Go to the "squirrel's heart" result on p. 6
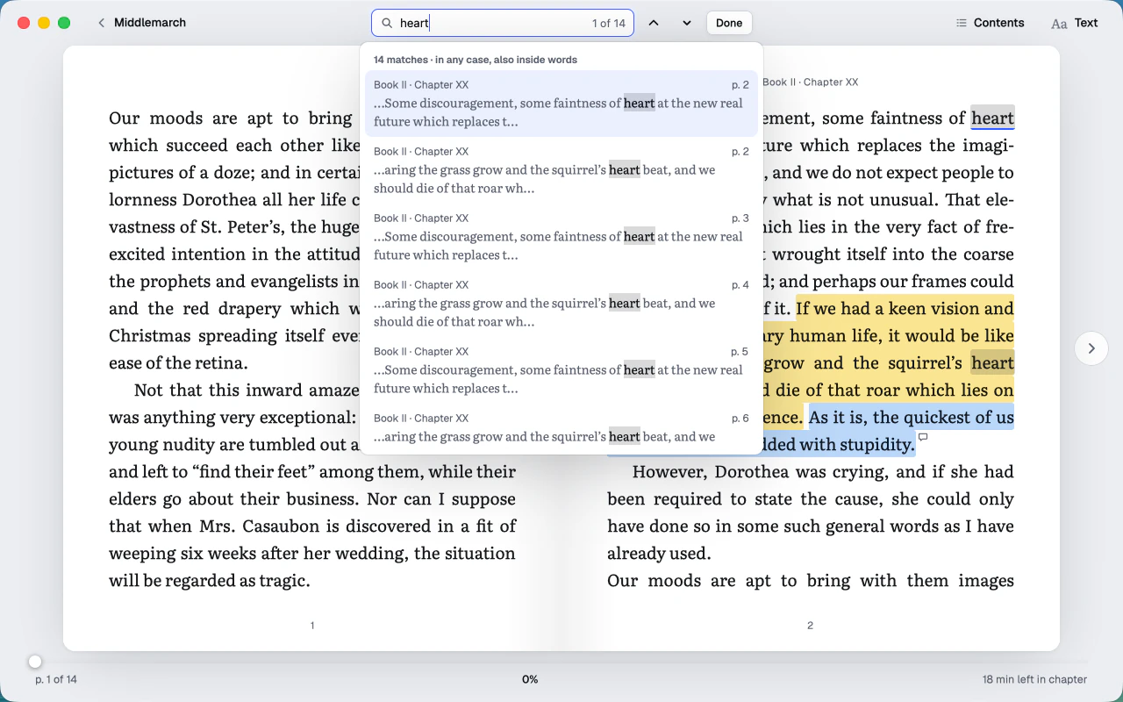Viewport: 1123px width, 702px height. pos(561,428)
